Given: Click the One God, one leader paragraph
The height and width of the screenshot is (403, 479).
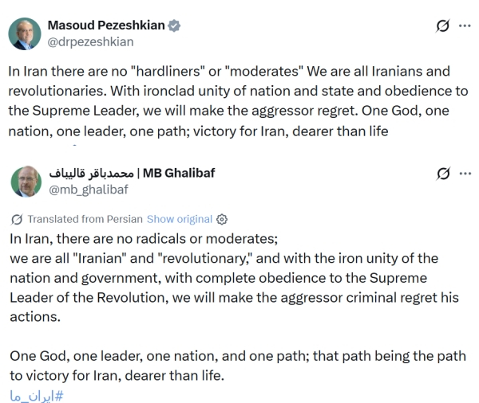Looking at the screenshot, I should tap(237, 365).
